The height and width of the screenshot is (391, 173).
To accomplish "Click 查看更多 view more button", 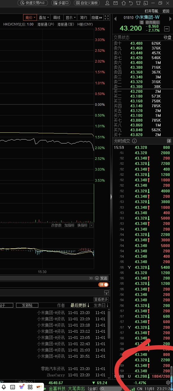I will pos(101,299).
